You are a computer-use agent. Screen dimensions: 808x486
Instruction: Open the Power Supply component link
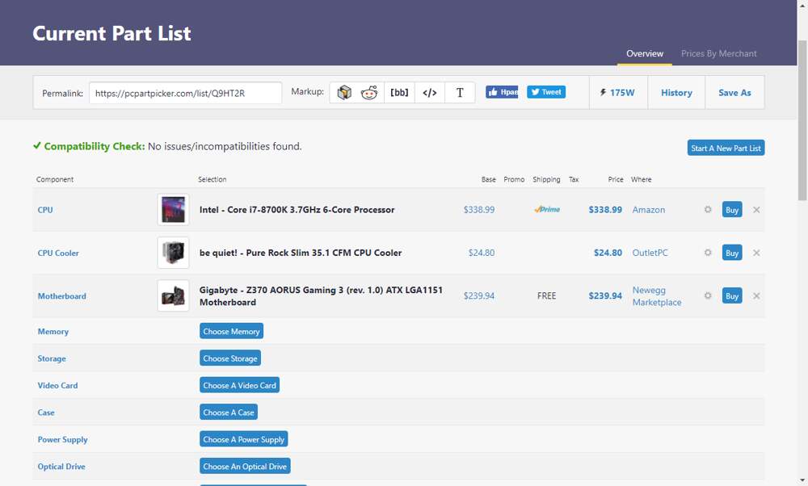(x=62, y=440)
